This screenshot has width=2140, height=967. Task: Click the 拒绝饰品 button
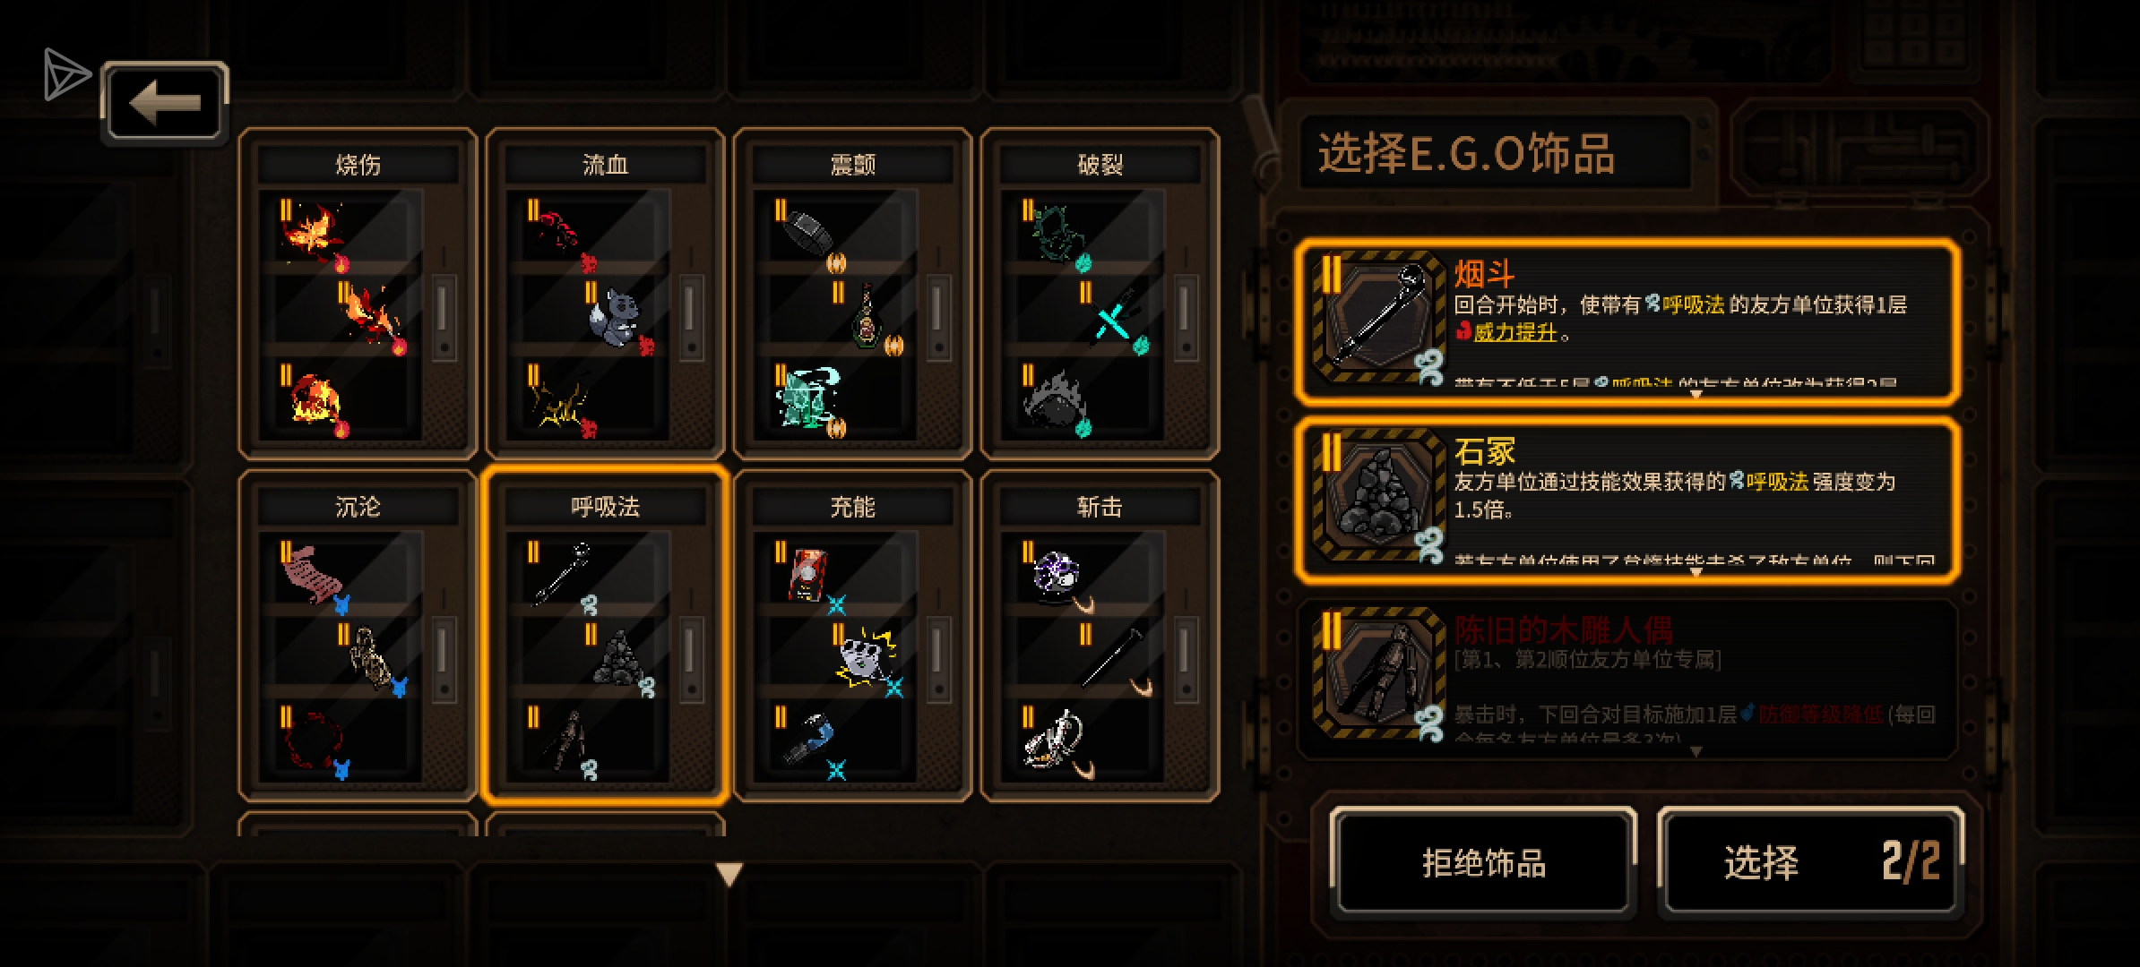[1483, 862]
